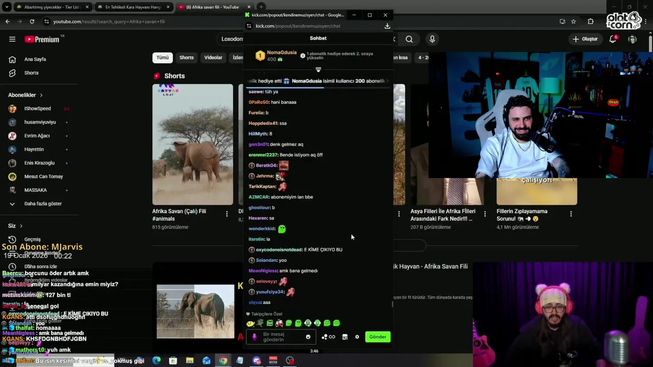Collapse the Kick gift leaderboard handle
The width and height of the screenshot is (653, 367).
[x=318, y=69]
